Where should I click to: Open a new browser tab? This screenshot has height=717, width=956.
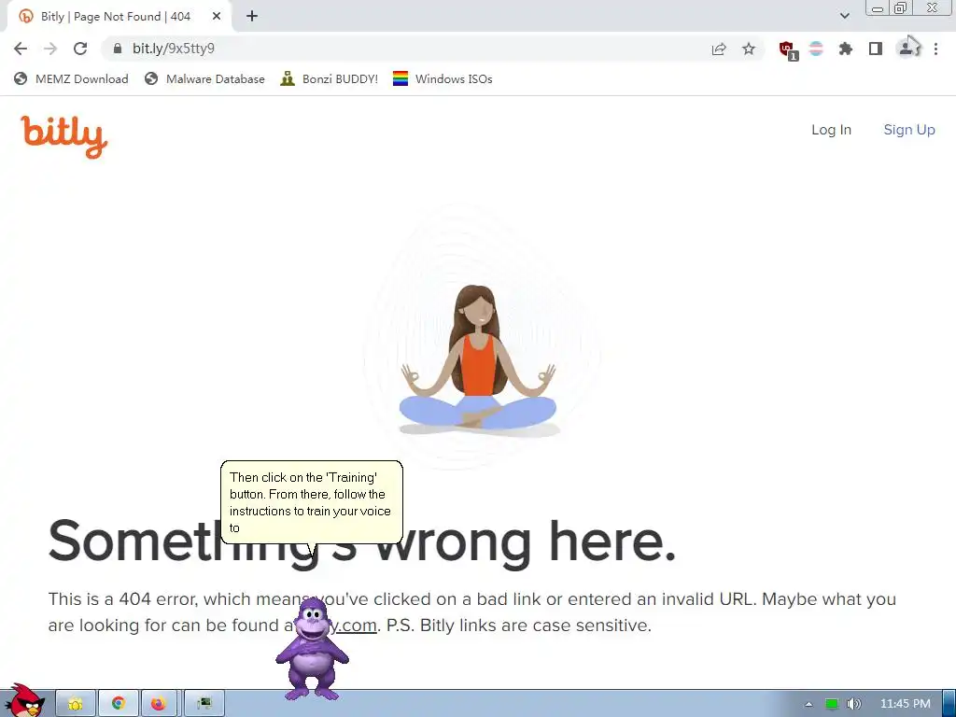[x=252, y=17]
